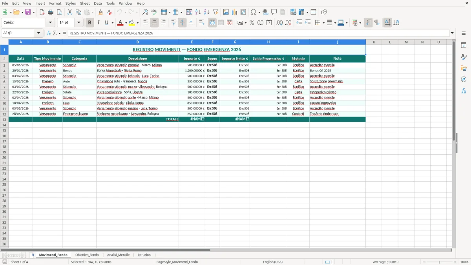The height and width of the screenshot is (265, 471).
Task: Format the cells as percent
Action: (252, 23)
